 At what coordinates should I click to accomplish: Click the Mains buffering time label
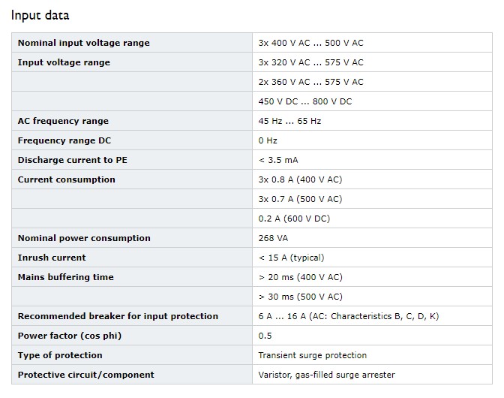pyautogui.click(x=65, y=277)
